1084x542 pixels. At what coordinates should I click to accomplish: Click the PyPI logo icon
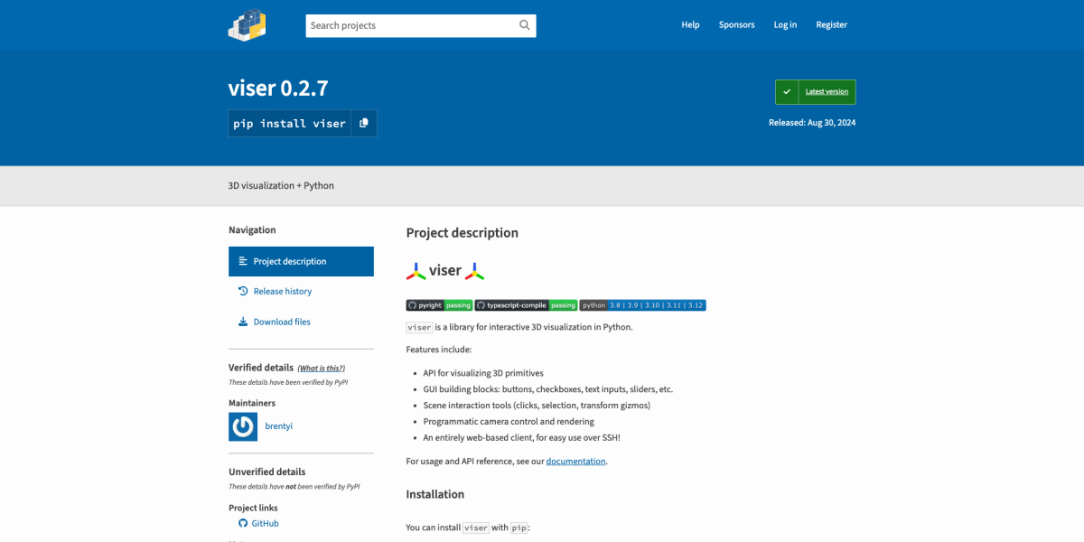[x=245, y=24]
